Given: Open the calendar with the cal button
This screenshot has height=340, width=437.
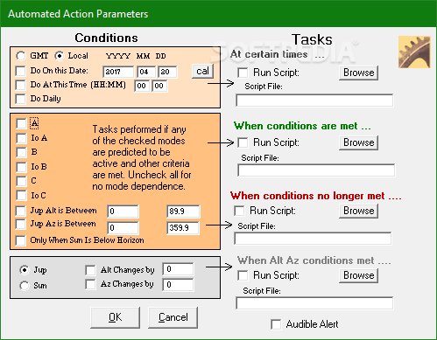Looking at the screenshot, I should pyautogui.click(x=202, y=71).
